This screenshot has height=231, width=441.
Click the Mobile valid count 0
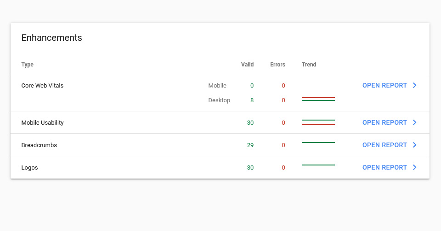coord(252,86)
